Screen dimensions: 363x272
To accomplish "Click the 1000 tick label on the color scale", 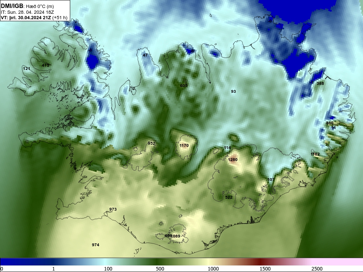I will tap(213, 269).
